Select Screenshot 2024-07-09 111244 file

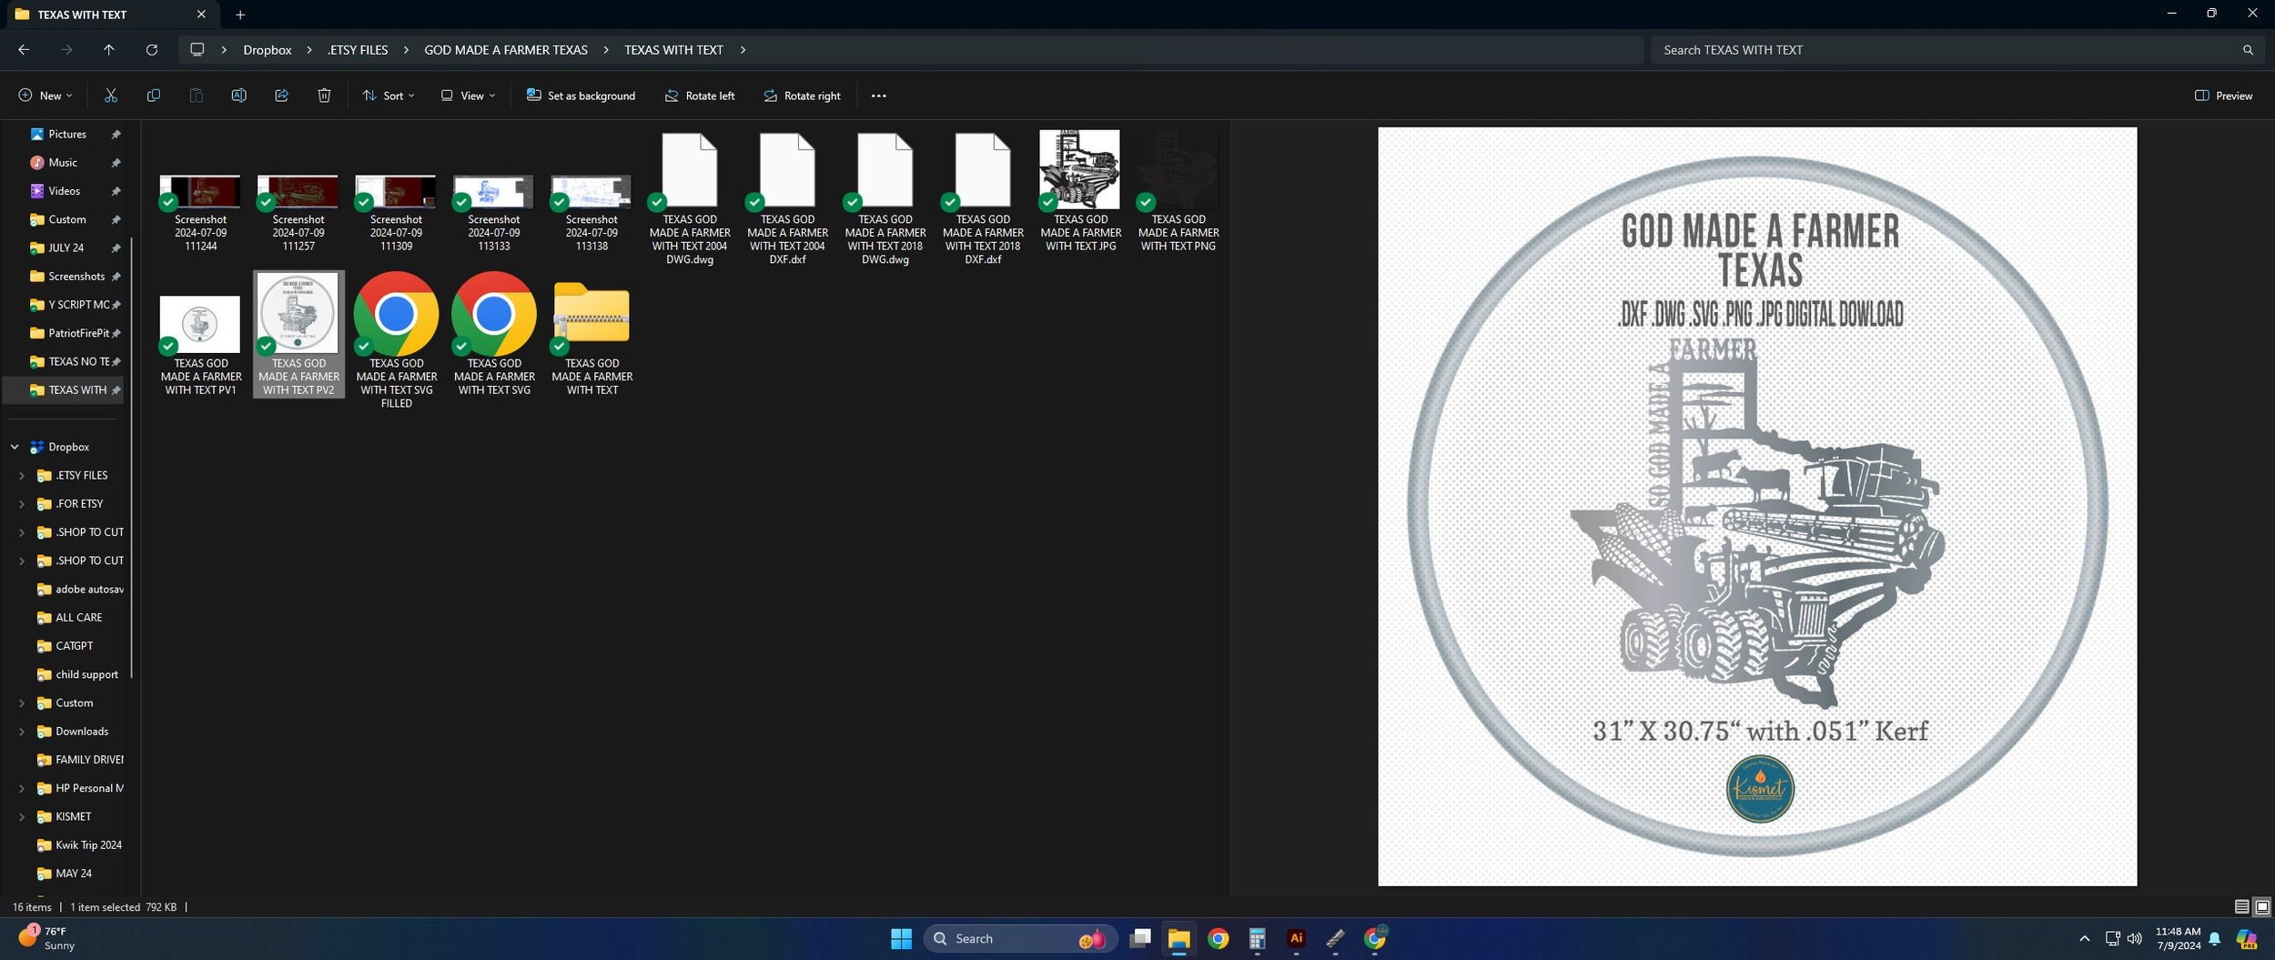click(200, 212)
